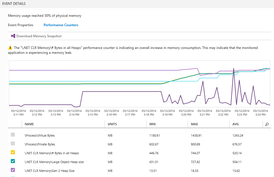Click the AVG column header
The image size is (274, 177).
pyautogui.click(x=237, y=124)
